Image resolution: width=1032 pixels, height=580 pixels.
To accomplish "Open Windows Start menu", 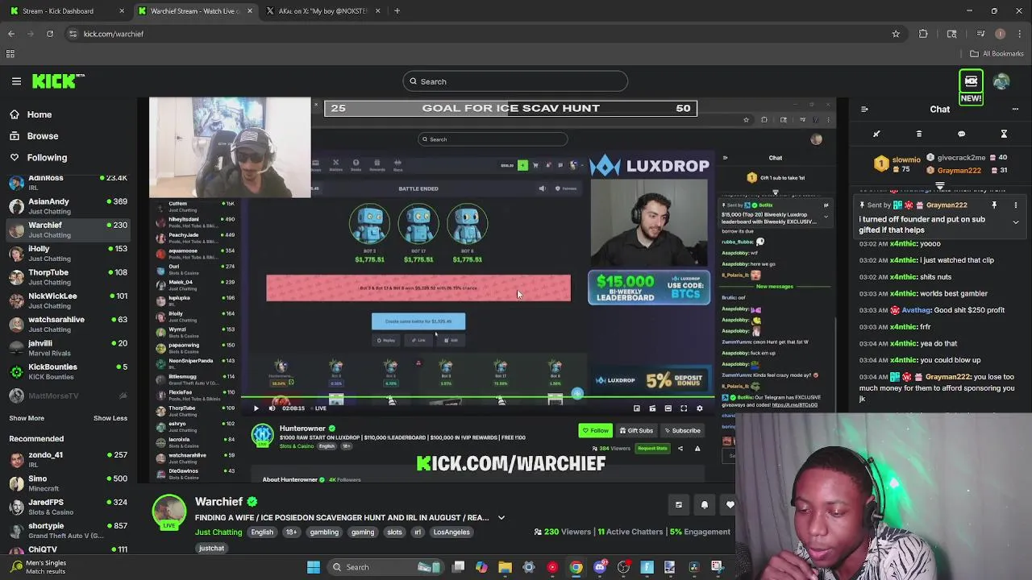I will coord(313,567).
